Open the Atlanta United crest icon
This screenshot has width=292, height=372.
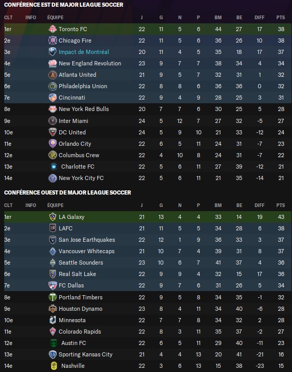click(52, 75)
